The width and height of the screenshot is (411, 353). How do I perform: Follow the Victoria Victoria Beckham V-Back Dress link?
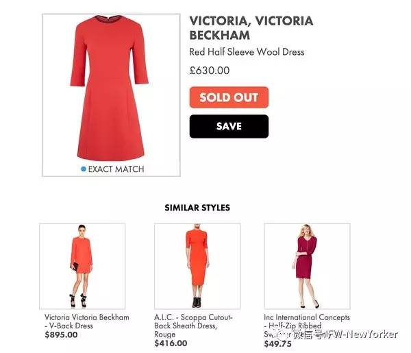pos(87,321)
